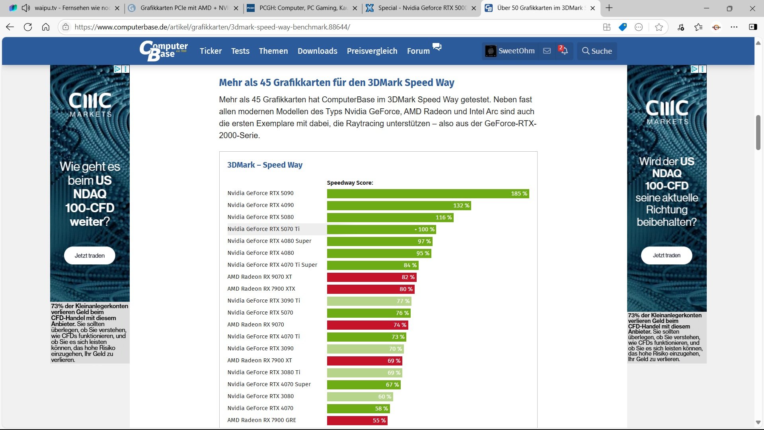764x430 pixels.
Task: Open notifications bell icon on ComputerBase
Action: (564, 51)
